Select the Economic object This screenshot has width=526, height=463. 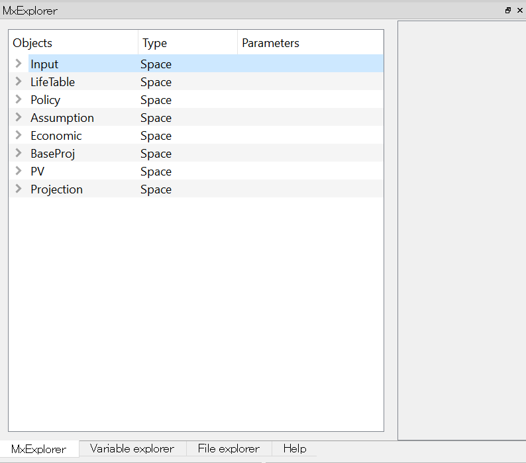pos(56,136)
